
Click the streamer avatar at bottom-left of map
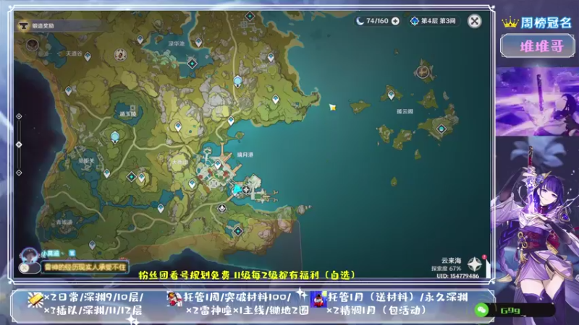(x=29, y=255)
